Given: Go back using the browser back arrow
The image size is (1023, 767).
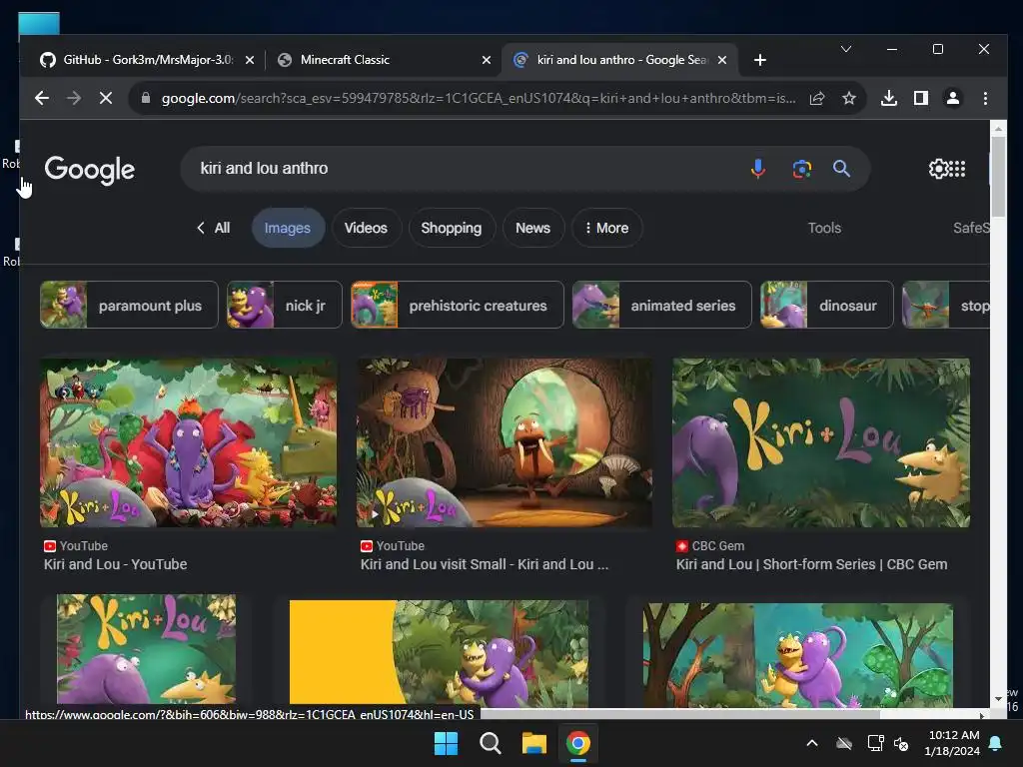Looking at the screenshot, I should tap(42, 98).
